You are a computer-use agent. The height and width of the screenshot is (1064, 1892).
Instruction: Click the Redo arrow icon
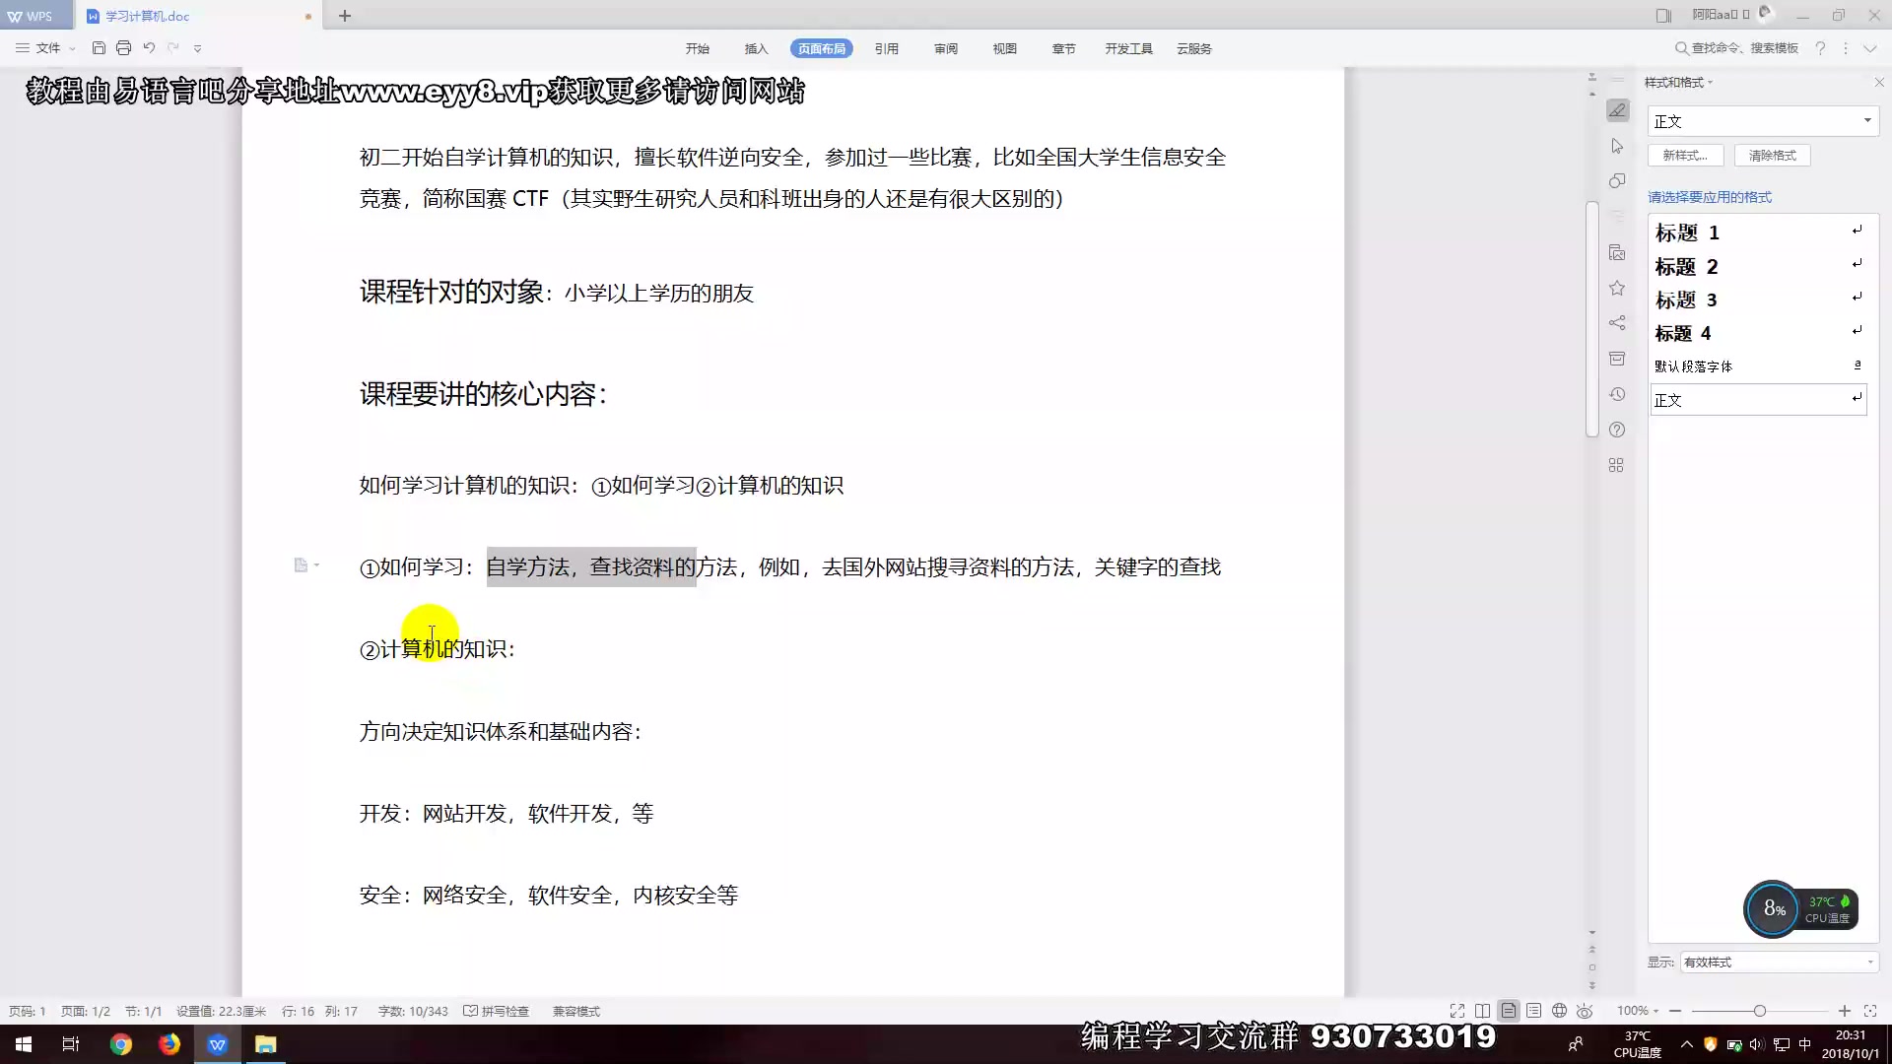[173, 48]
